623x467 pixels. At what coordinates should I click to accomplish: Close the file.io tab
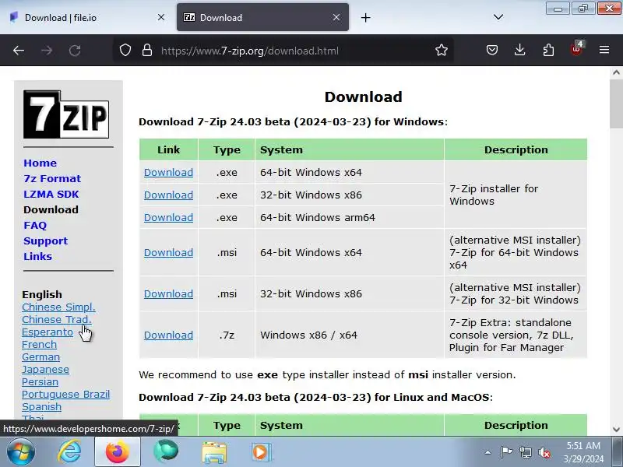pyautogui.click(x=161, y=17)
